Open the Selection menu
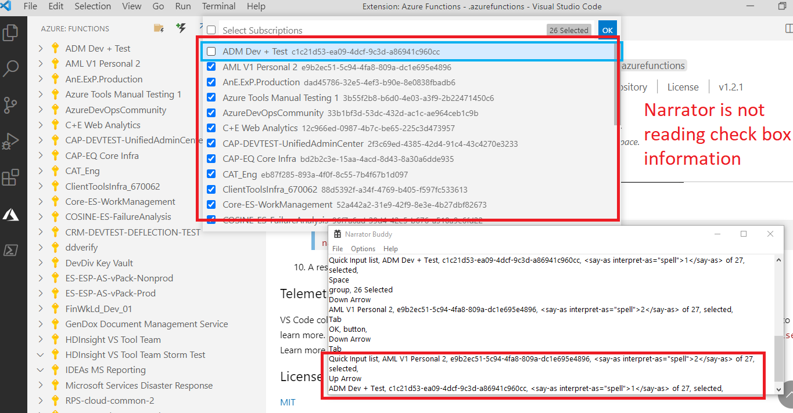Screen dimensions: 793x413 pos(93,6)
